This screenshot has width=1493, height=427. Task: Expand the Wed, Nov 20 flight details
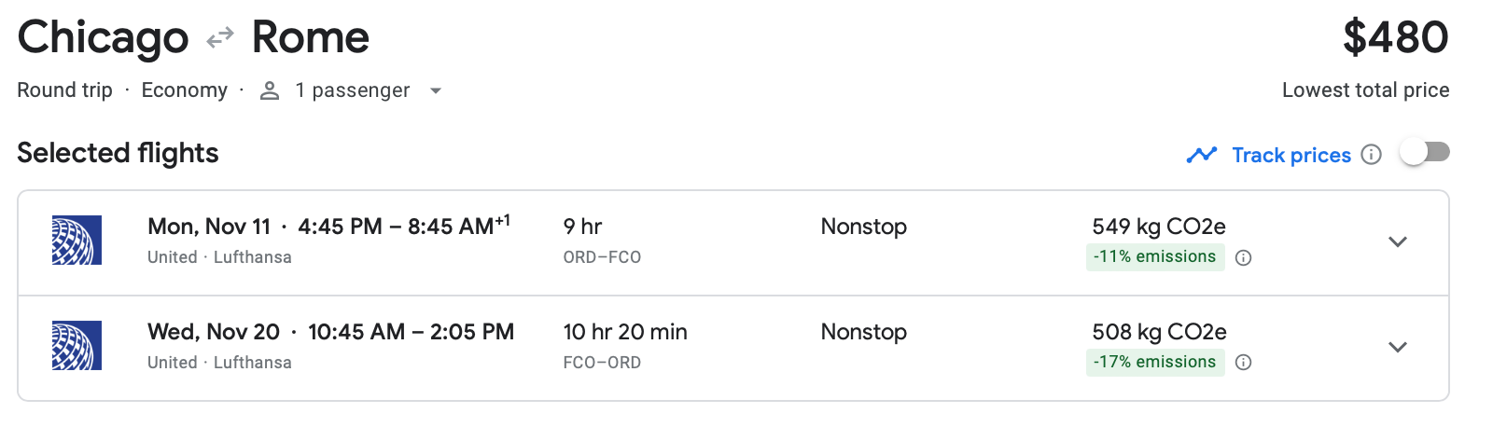(x=1397, y=347)
